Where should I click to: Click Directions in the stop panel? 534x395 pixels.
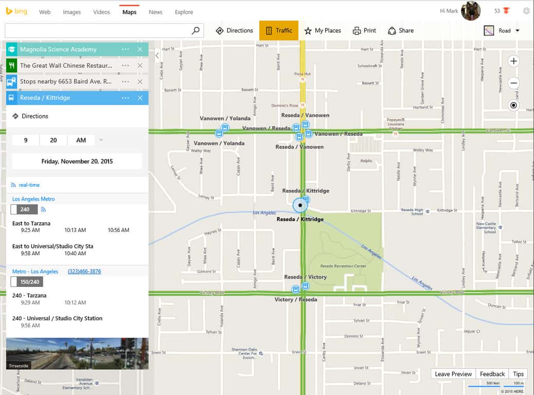(x=30, y=116)
